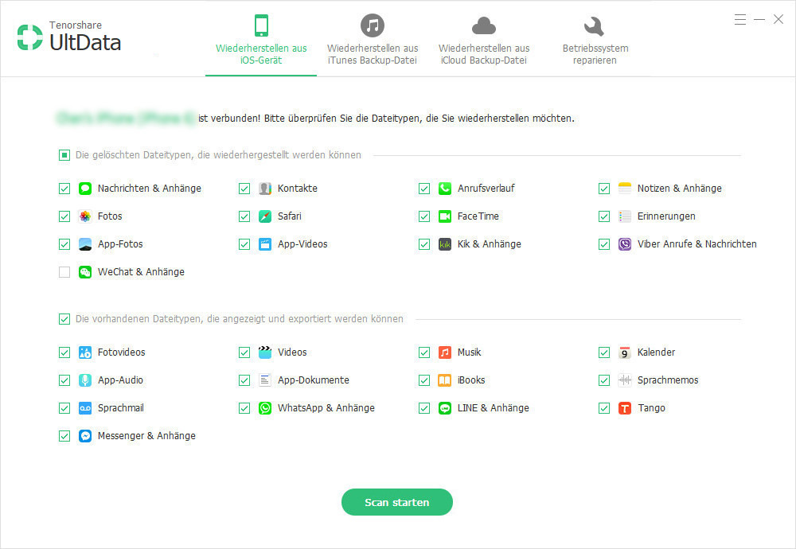Viewport: 796px width, 549px height.
Task: Click the Kik & Anhänge icon
Action: 445,244
